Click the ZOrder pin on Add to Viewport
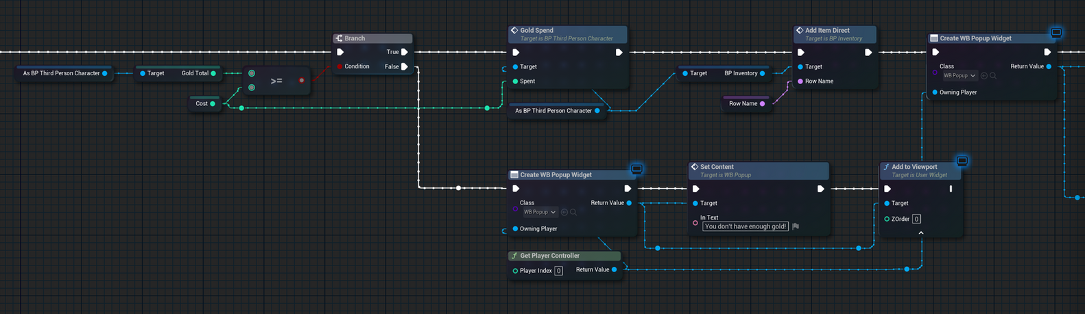The image size is (1085, 314). 887,219
